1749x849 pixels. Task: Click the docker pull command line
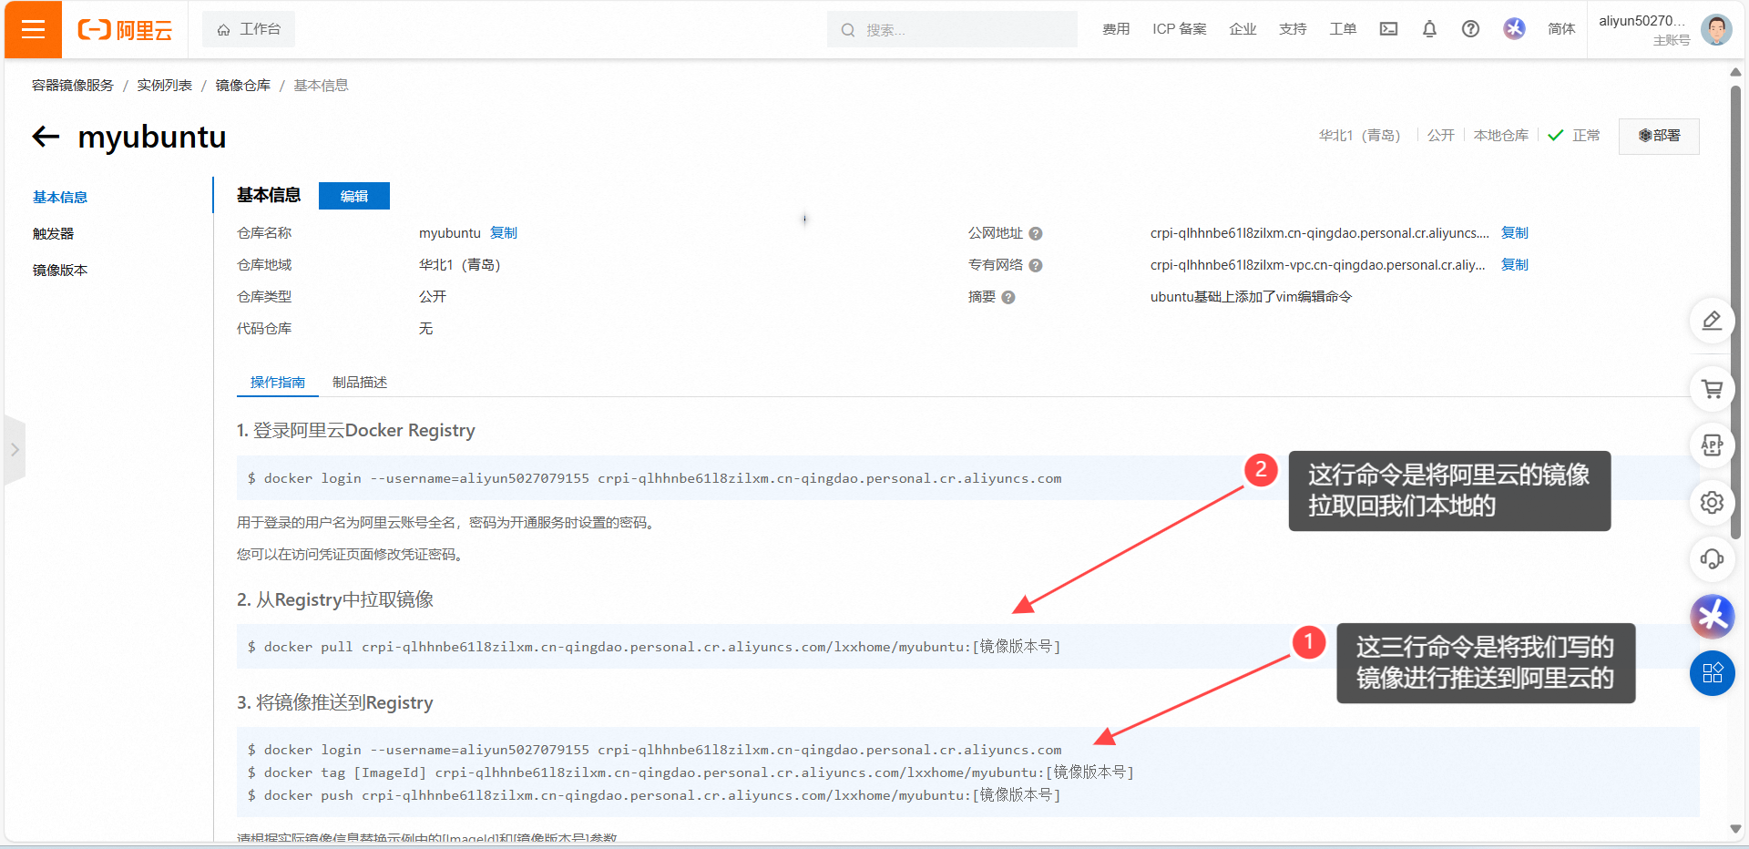point(654,647)
